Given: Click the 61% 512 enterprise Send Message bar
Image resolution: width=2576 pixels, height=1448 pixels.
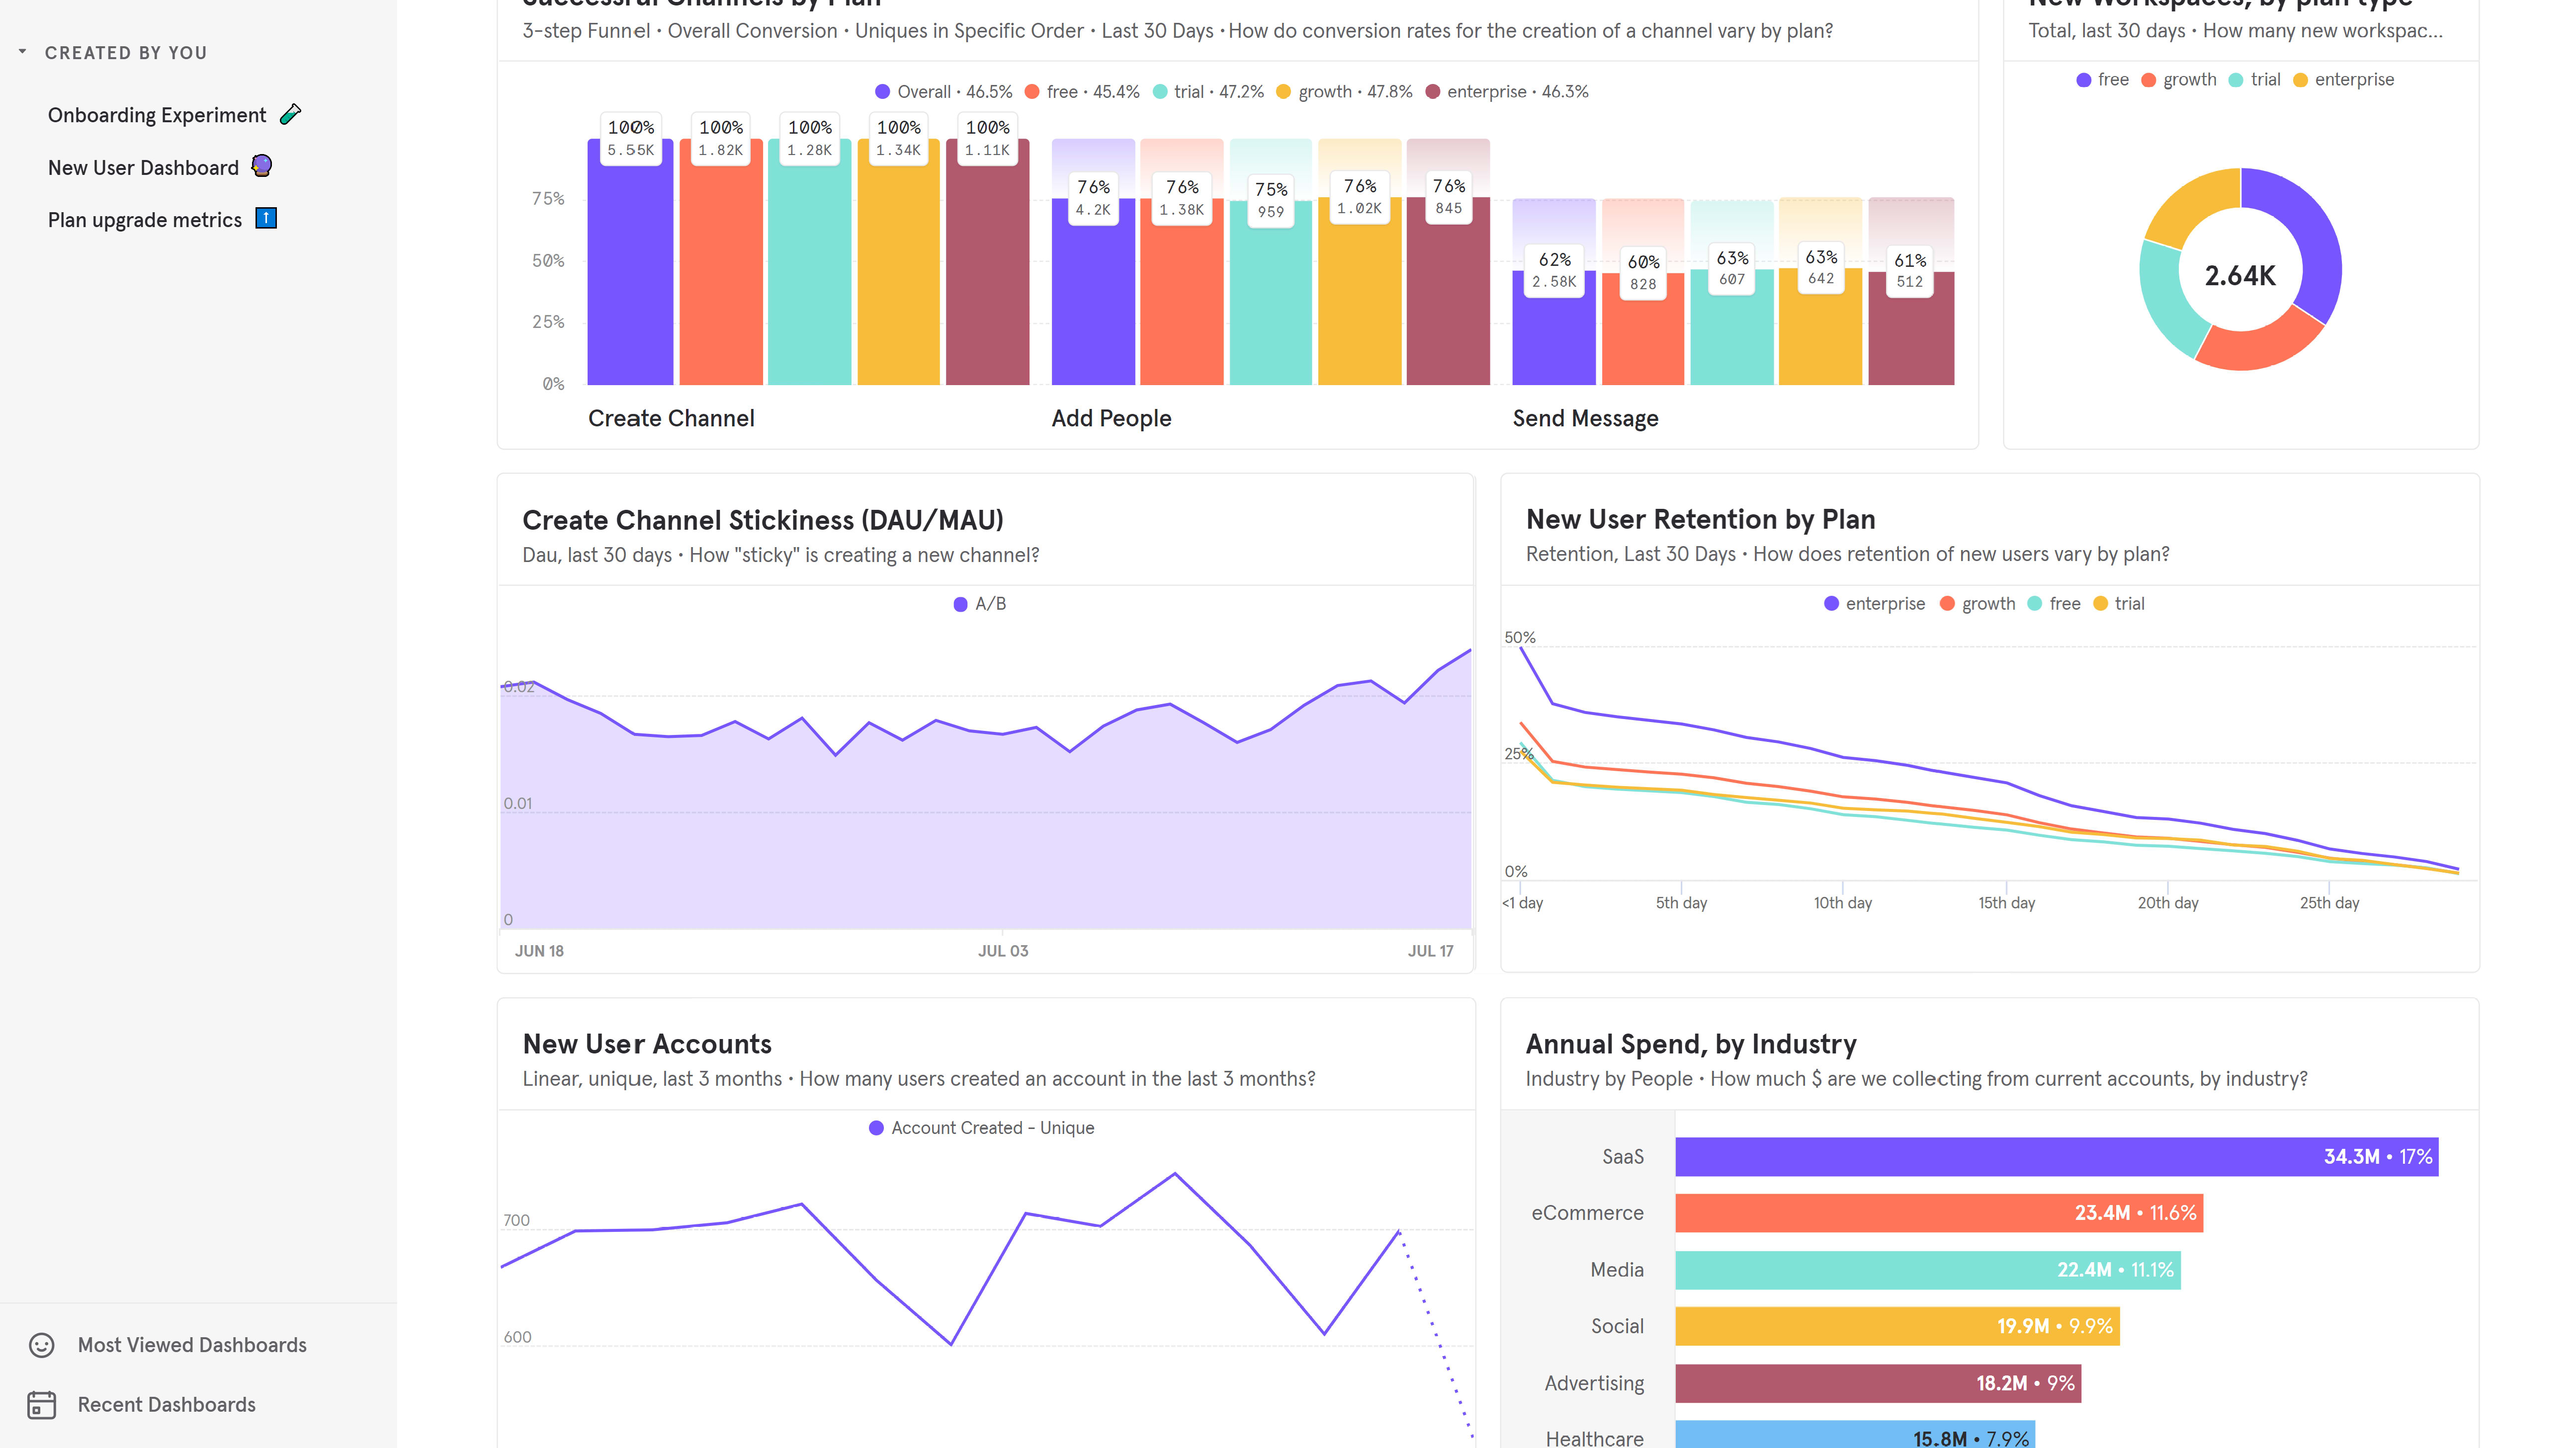Looking at the screenshot, I should (x=1911, y=328).
